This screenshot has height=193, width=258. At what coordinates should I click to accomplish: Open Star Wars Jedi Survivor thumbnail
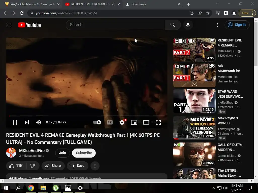(x=194, y=101)
